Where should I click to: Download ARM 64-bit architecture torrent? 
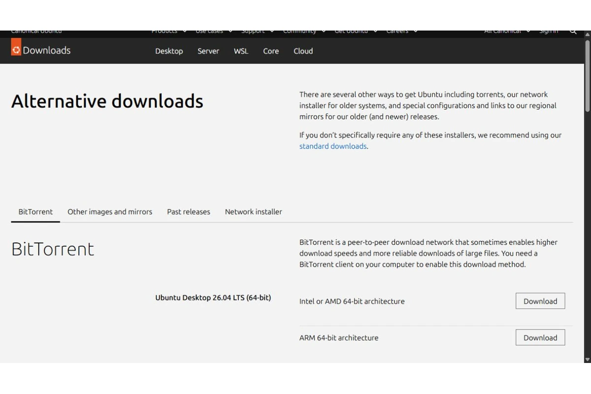540,337
